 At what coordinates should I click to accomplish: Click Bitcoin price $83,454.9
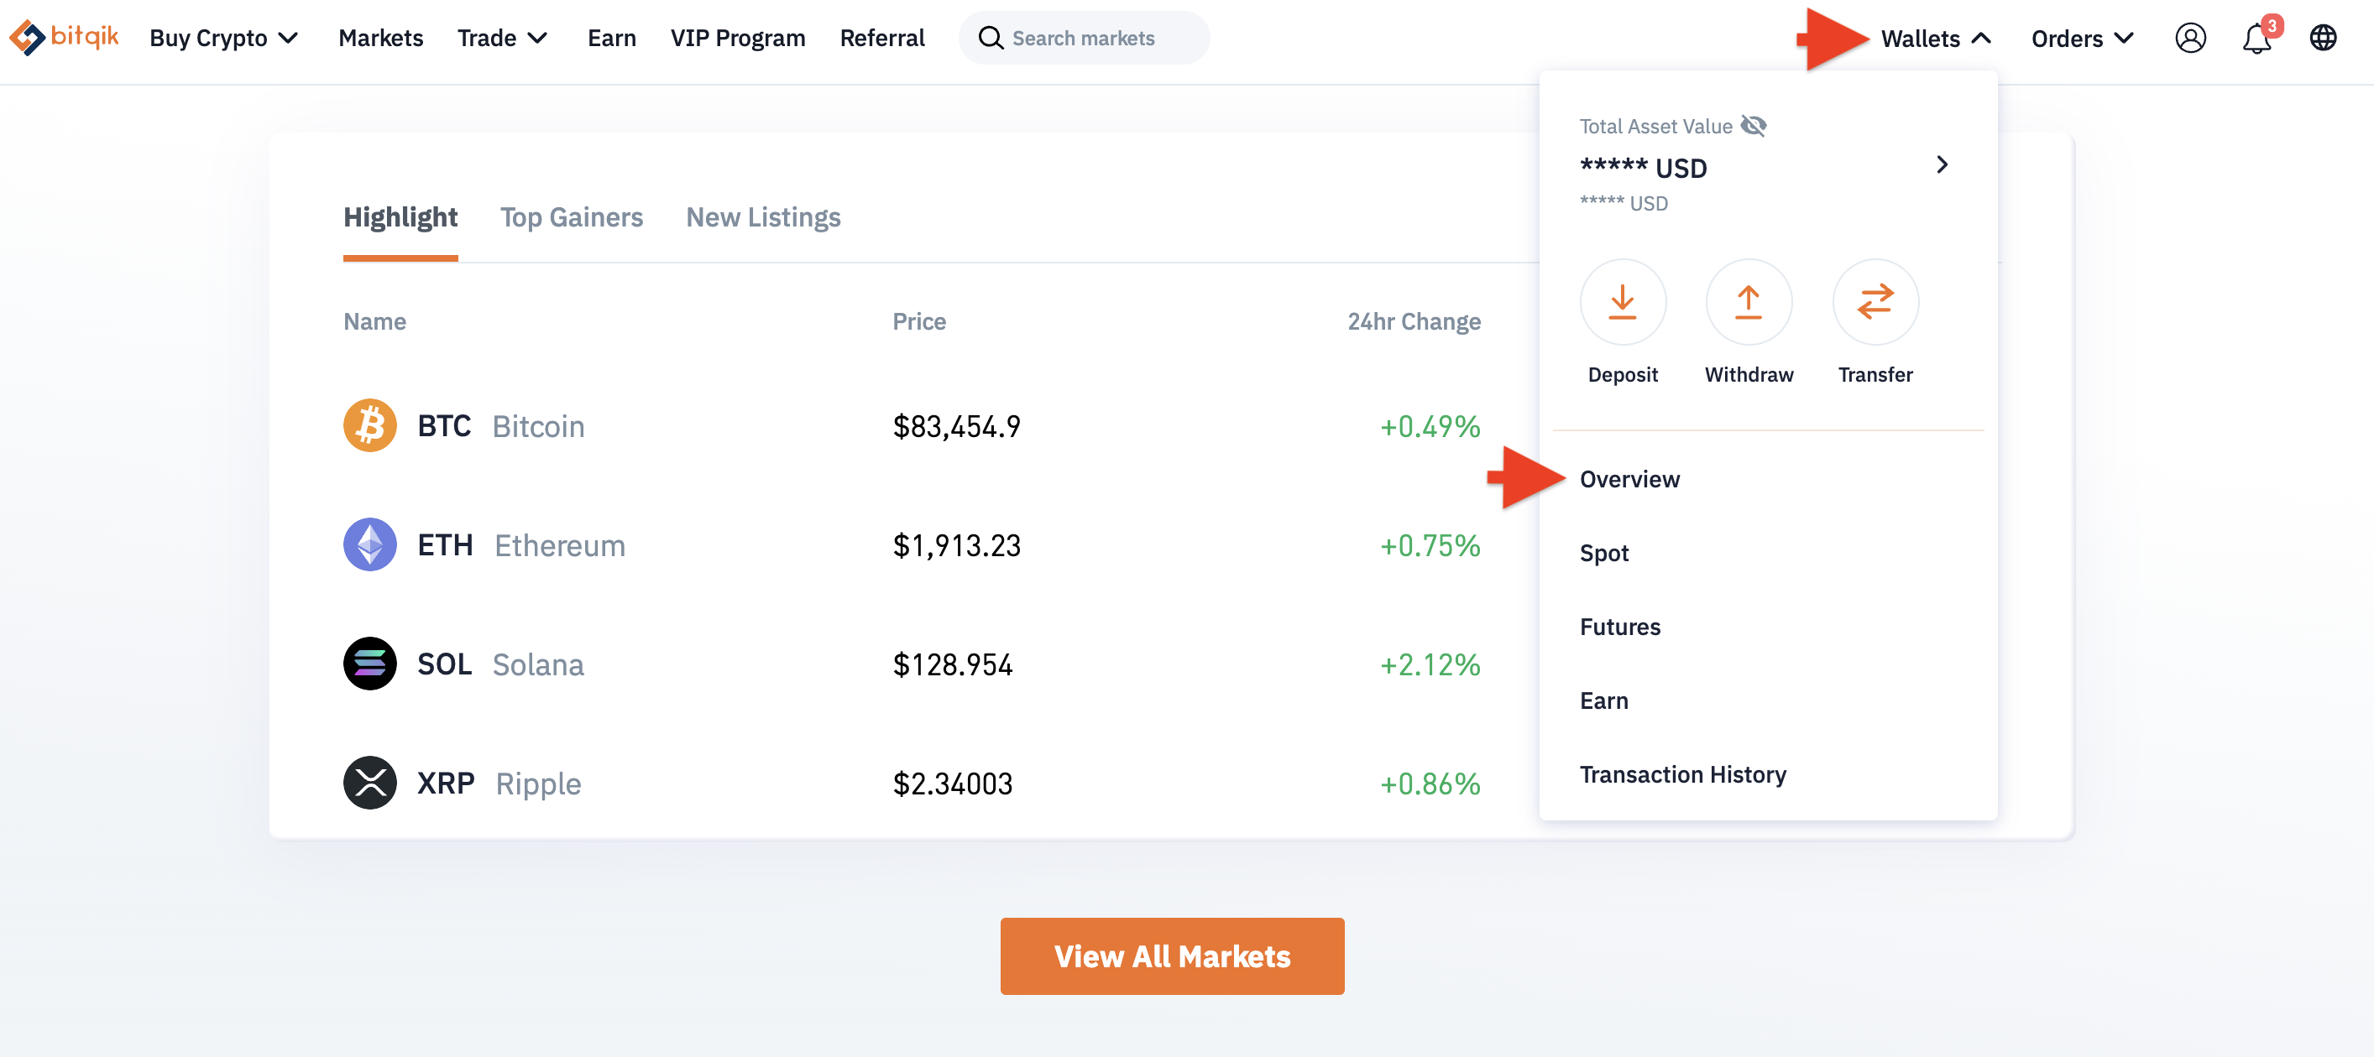tap(957, 425)
